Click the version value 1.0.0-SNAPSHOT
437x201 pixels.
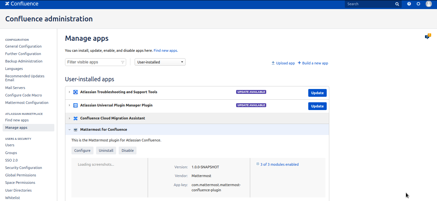(x=205, y=167)
